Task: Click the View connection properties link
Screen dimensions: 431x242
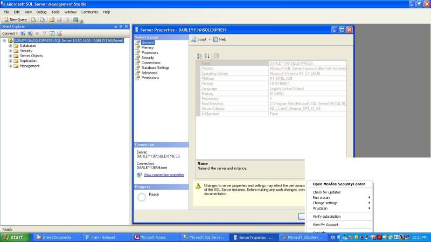Action: click(x=164, y=175)
